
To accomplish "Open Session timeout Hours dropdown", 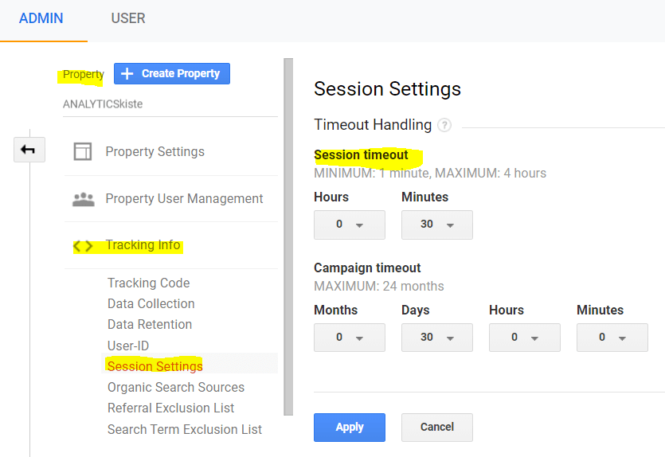I will [x=349, y=225].
